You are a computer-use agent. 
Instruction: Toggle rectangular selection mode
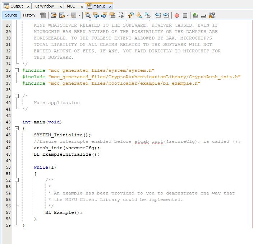tap(120, 15)
